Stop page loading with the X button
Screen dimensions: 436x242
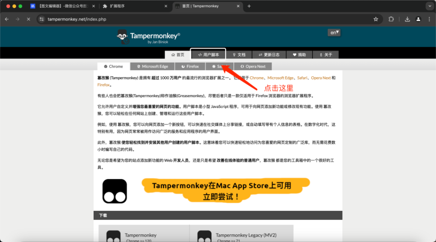pyautogui.click(x=28, y=19)
